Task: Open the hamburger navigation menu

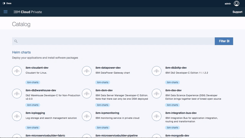Action: [x=5, y=12]
